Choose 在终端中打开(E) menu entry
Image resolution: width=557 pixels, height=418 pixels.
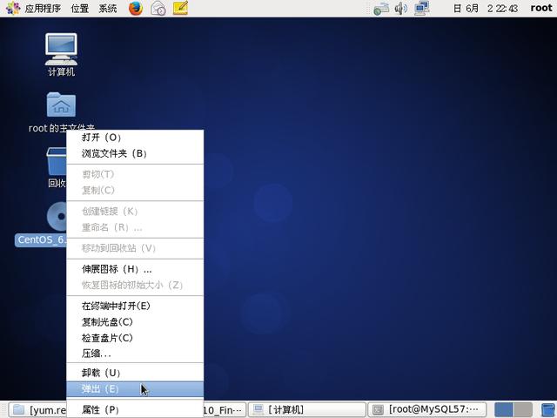[135, 306]
